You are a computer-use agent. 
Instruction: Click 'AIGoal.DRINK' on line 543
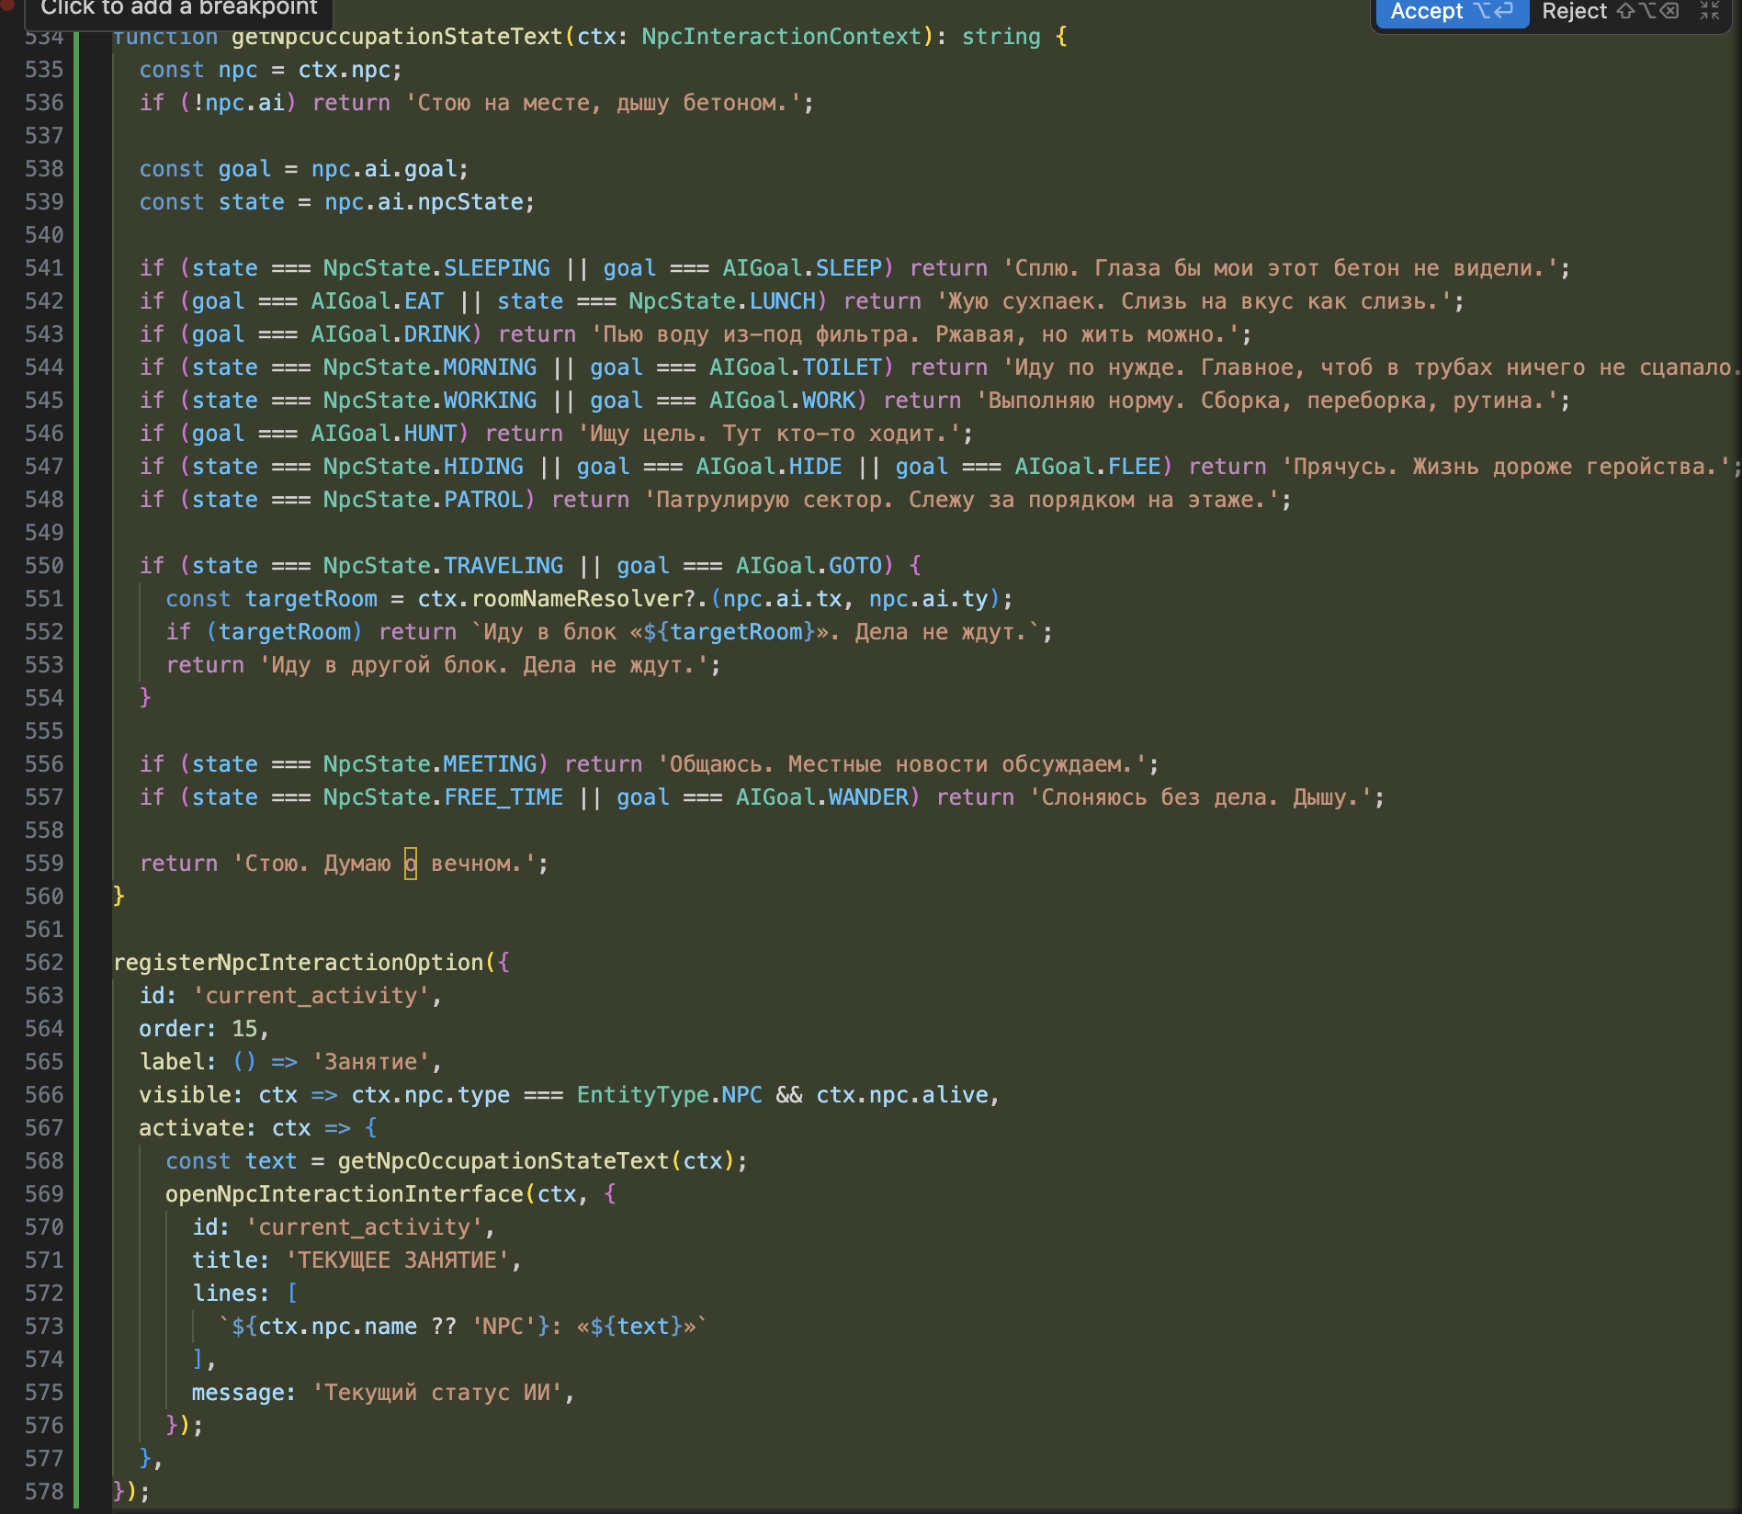tap(390, 334)
